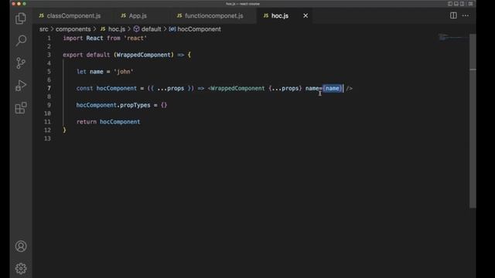Click the src breadcrumb segment
The width and height of the screenshot is (495, 278).
click(x=44, y=29)
